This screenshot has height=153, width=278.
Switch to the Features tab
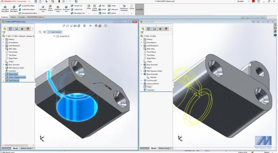pyautogui.click(x=5, y=17)
